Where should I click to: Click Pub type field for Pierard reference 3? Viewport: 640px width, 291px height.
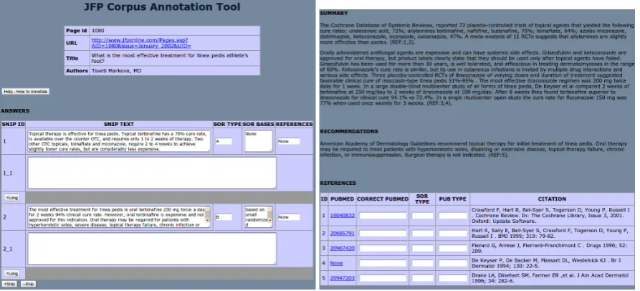[x=453, y=248]
